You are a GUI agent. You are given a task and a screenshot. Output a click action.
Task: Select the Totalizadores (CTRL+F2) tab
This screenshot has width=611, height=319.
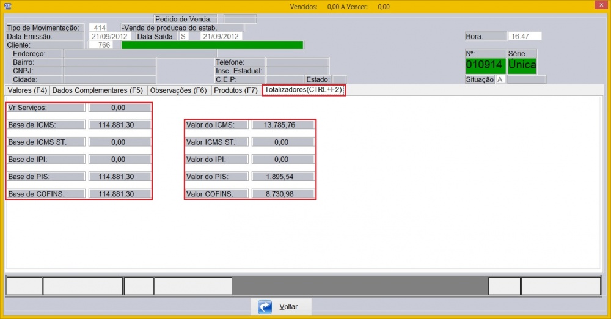[304, 90]
